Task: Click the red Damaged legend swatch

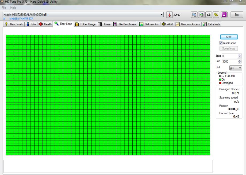Action: tap(220, 83)
